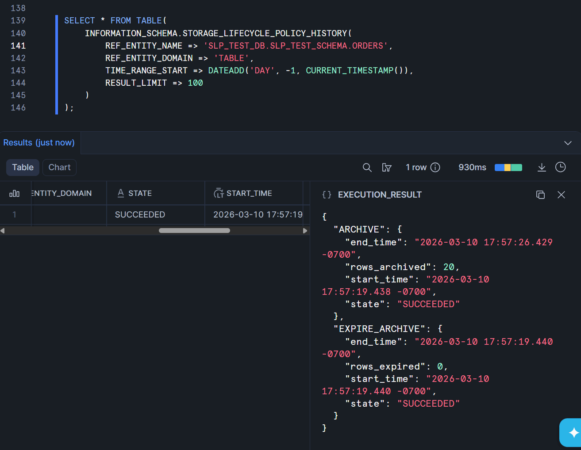The image size is (581, 450).
Task: Open the AI assistant sparkle button
Action: click(573, 432)
